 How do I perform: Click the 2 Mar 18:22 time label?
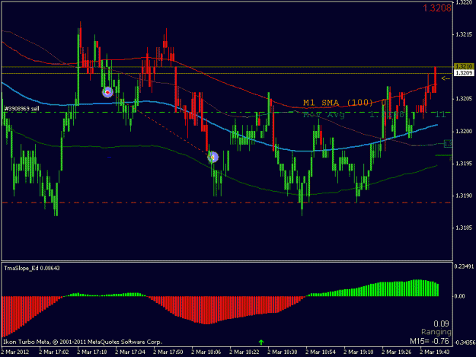pos(244,352)
